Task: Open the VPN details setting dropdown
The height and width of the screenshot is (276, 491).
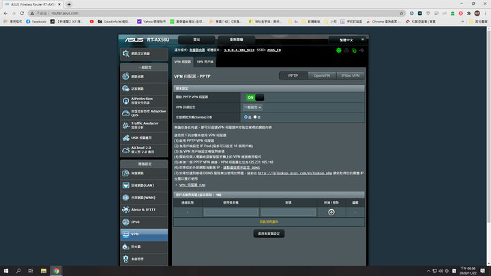Action: point(252,108)
